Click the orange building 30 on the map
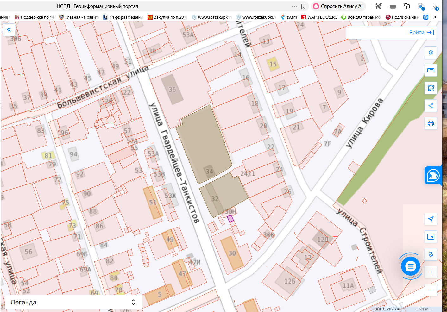 [232, 253]
